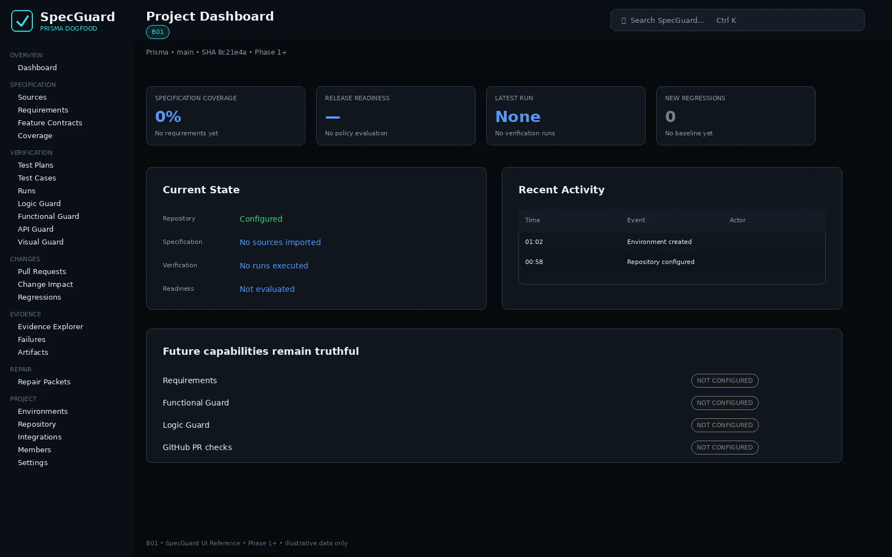
Task: Open Regressions in the sidebar
Action: [x=40, y=297]
